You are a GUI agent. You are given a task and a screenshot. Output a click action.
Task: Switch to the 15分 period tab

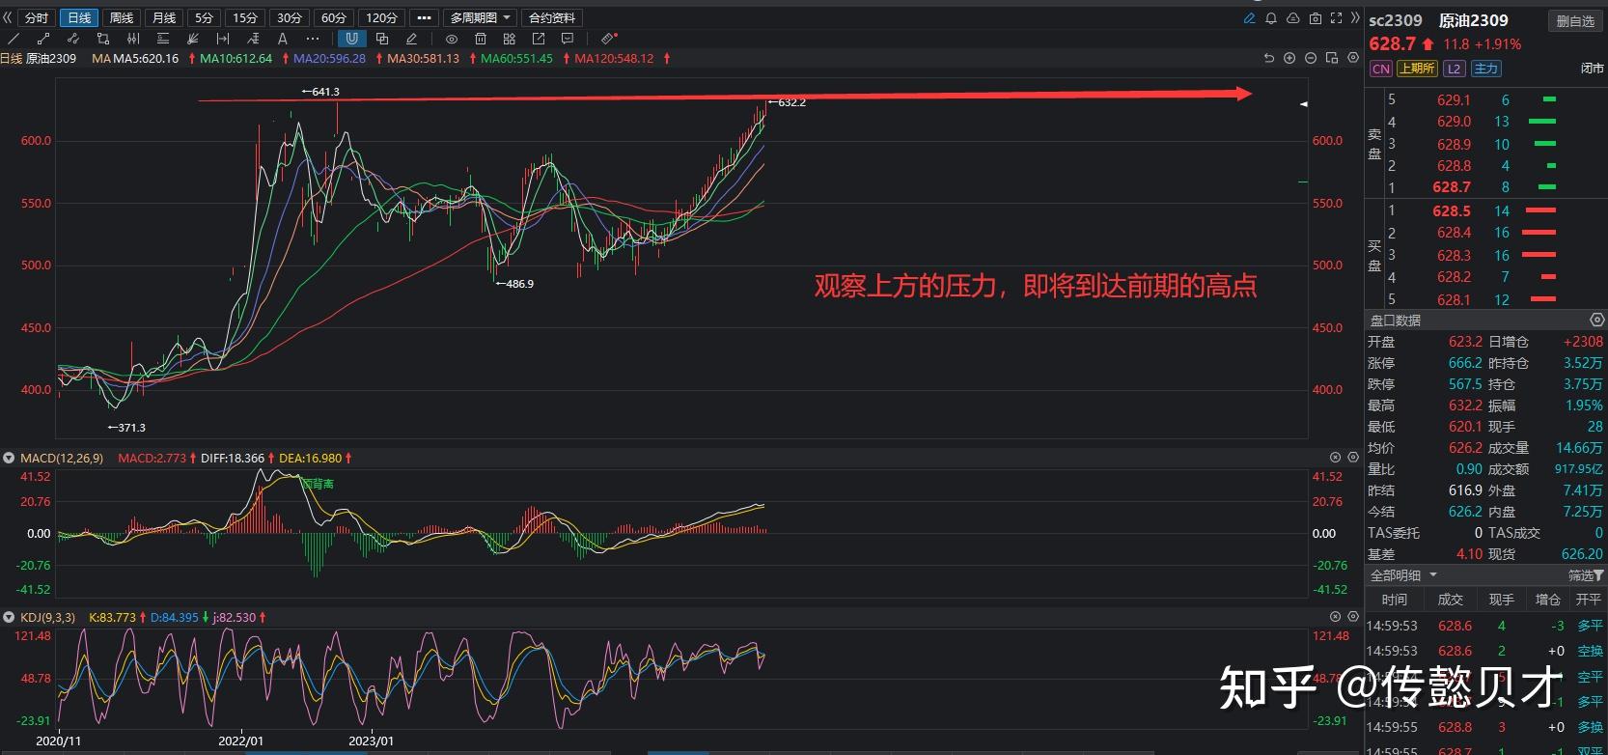point(245,18)
